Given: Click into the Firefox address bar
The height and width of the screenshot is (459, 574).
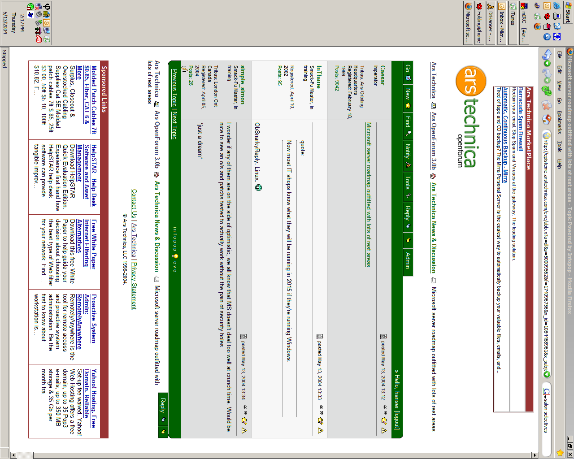Looking at the screenshot, I should 547,253.
